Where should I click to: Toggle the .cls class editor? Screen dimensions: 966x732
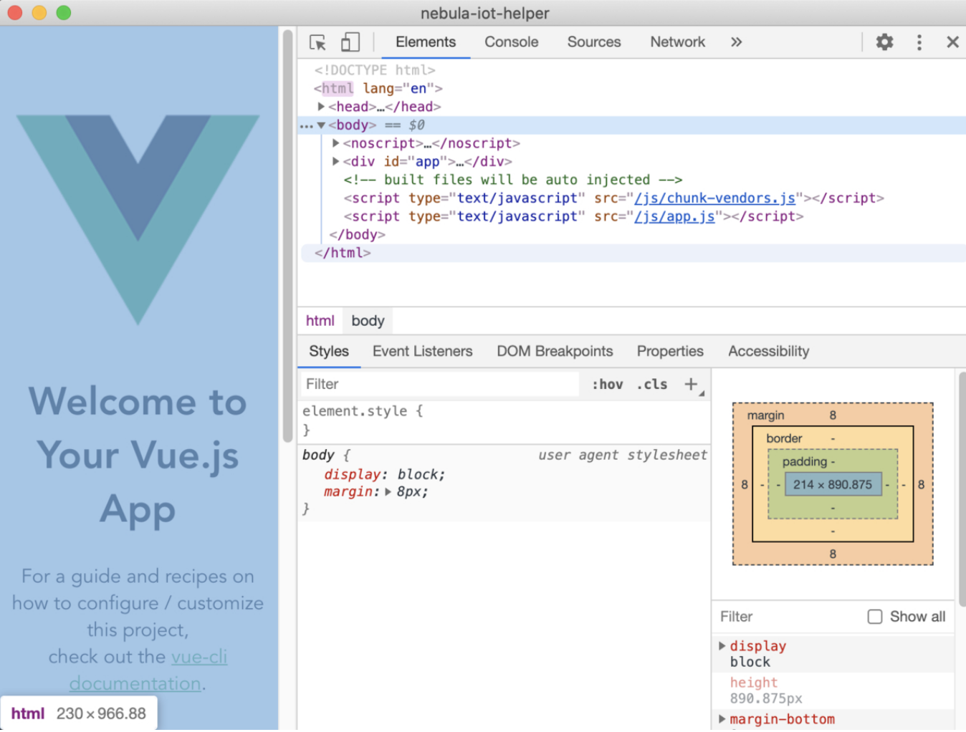pyautogui.click(x=651, y=385)
